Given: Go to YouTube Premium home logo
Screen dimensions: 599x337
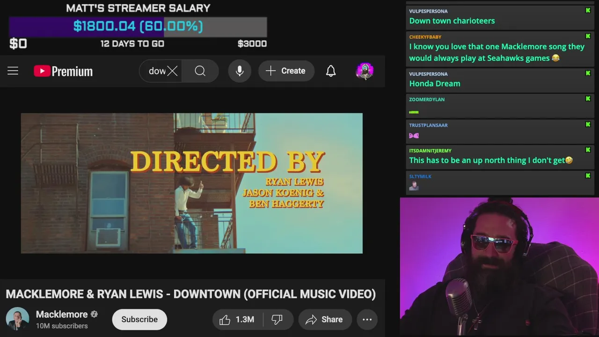Looking at the screenshot, I should (x=63, y=71).
